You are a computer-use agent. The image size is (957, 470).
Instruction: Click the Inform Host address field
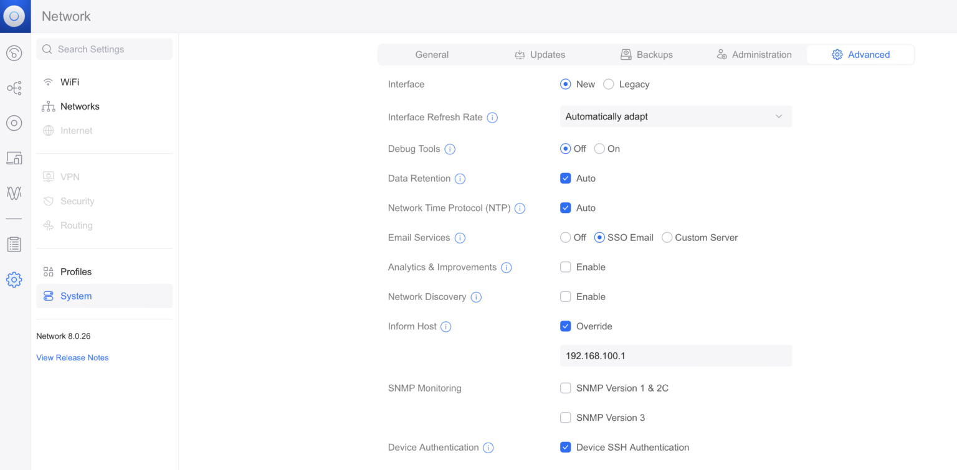coord(675,355)
